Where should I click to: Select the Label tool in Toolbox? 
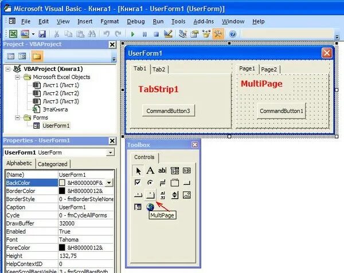pyautogui.click(x=150, y=171)
